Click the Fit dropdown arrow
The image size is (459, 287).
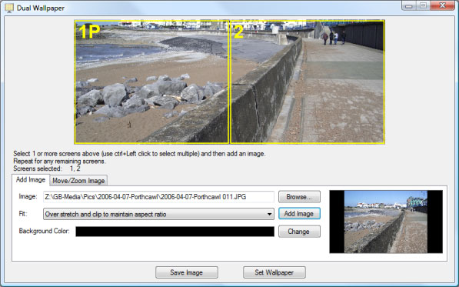coord(269,214)
